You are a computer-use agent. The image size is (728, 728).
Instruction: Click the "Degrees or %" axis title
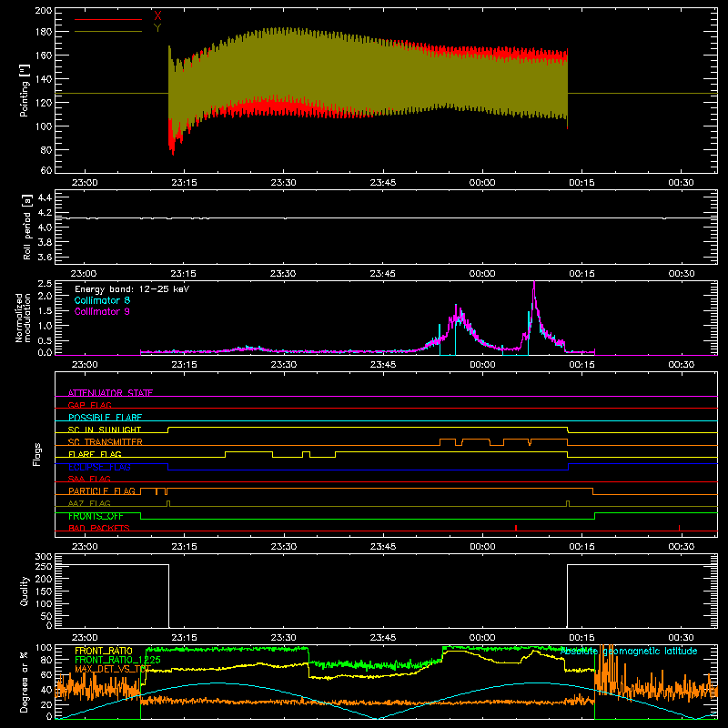[25, 682]
